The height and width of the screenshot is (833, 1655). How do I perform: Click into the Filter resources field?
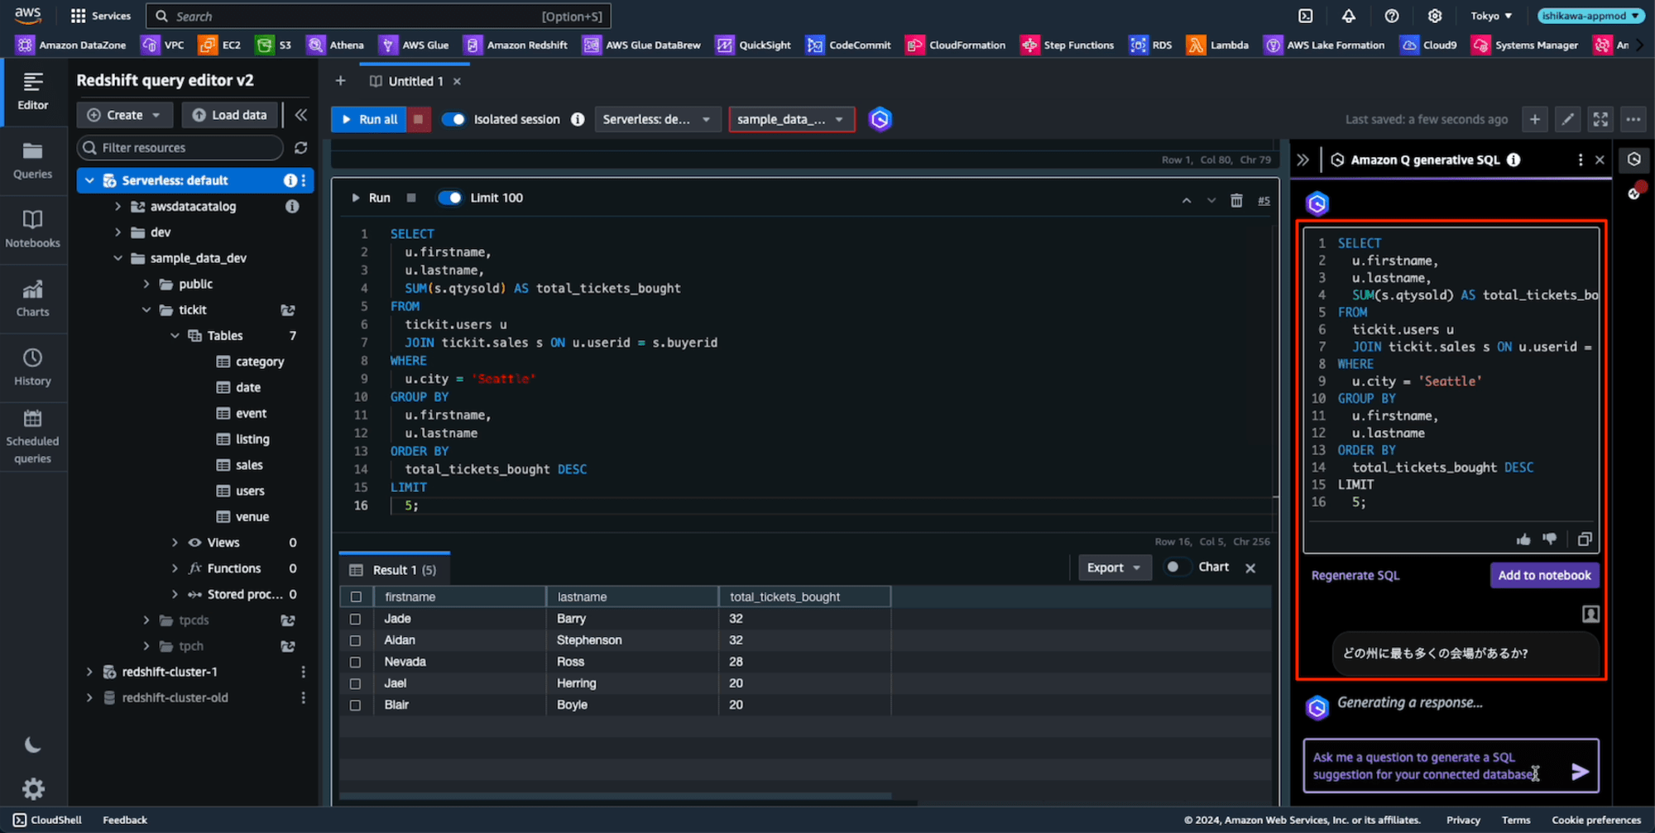click(x=180, y=147)
